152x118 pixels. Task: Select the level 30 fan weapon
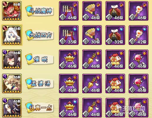[x=92, y=35]
